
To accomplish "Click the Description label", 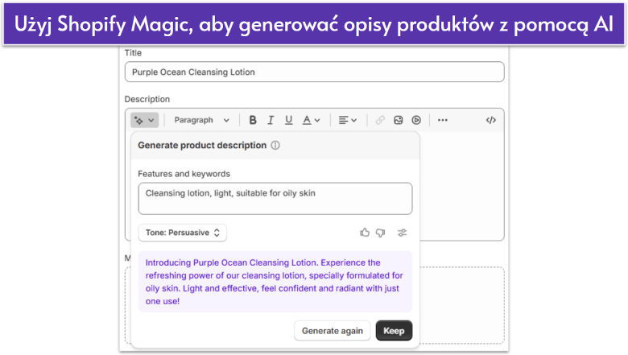I will point(147,99).
